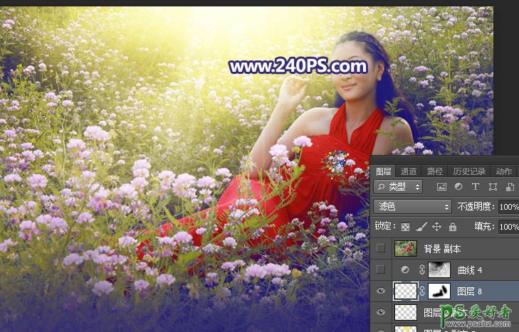The height and width of the screenshot is (332, 519).
Task: Open the 类型 layer filter dropdown
Action: click(398, 187)
